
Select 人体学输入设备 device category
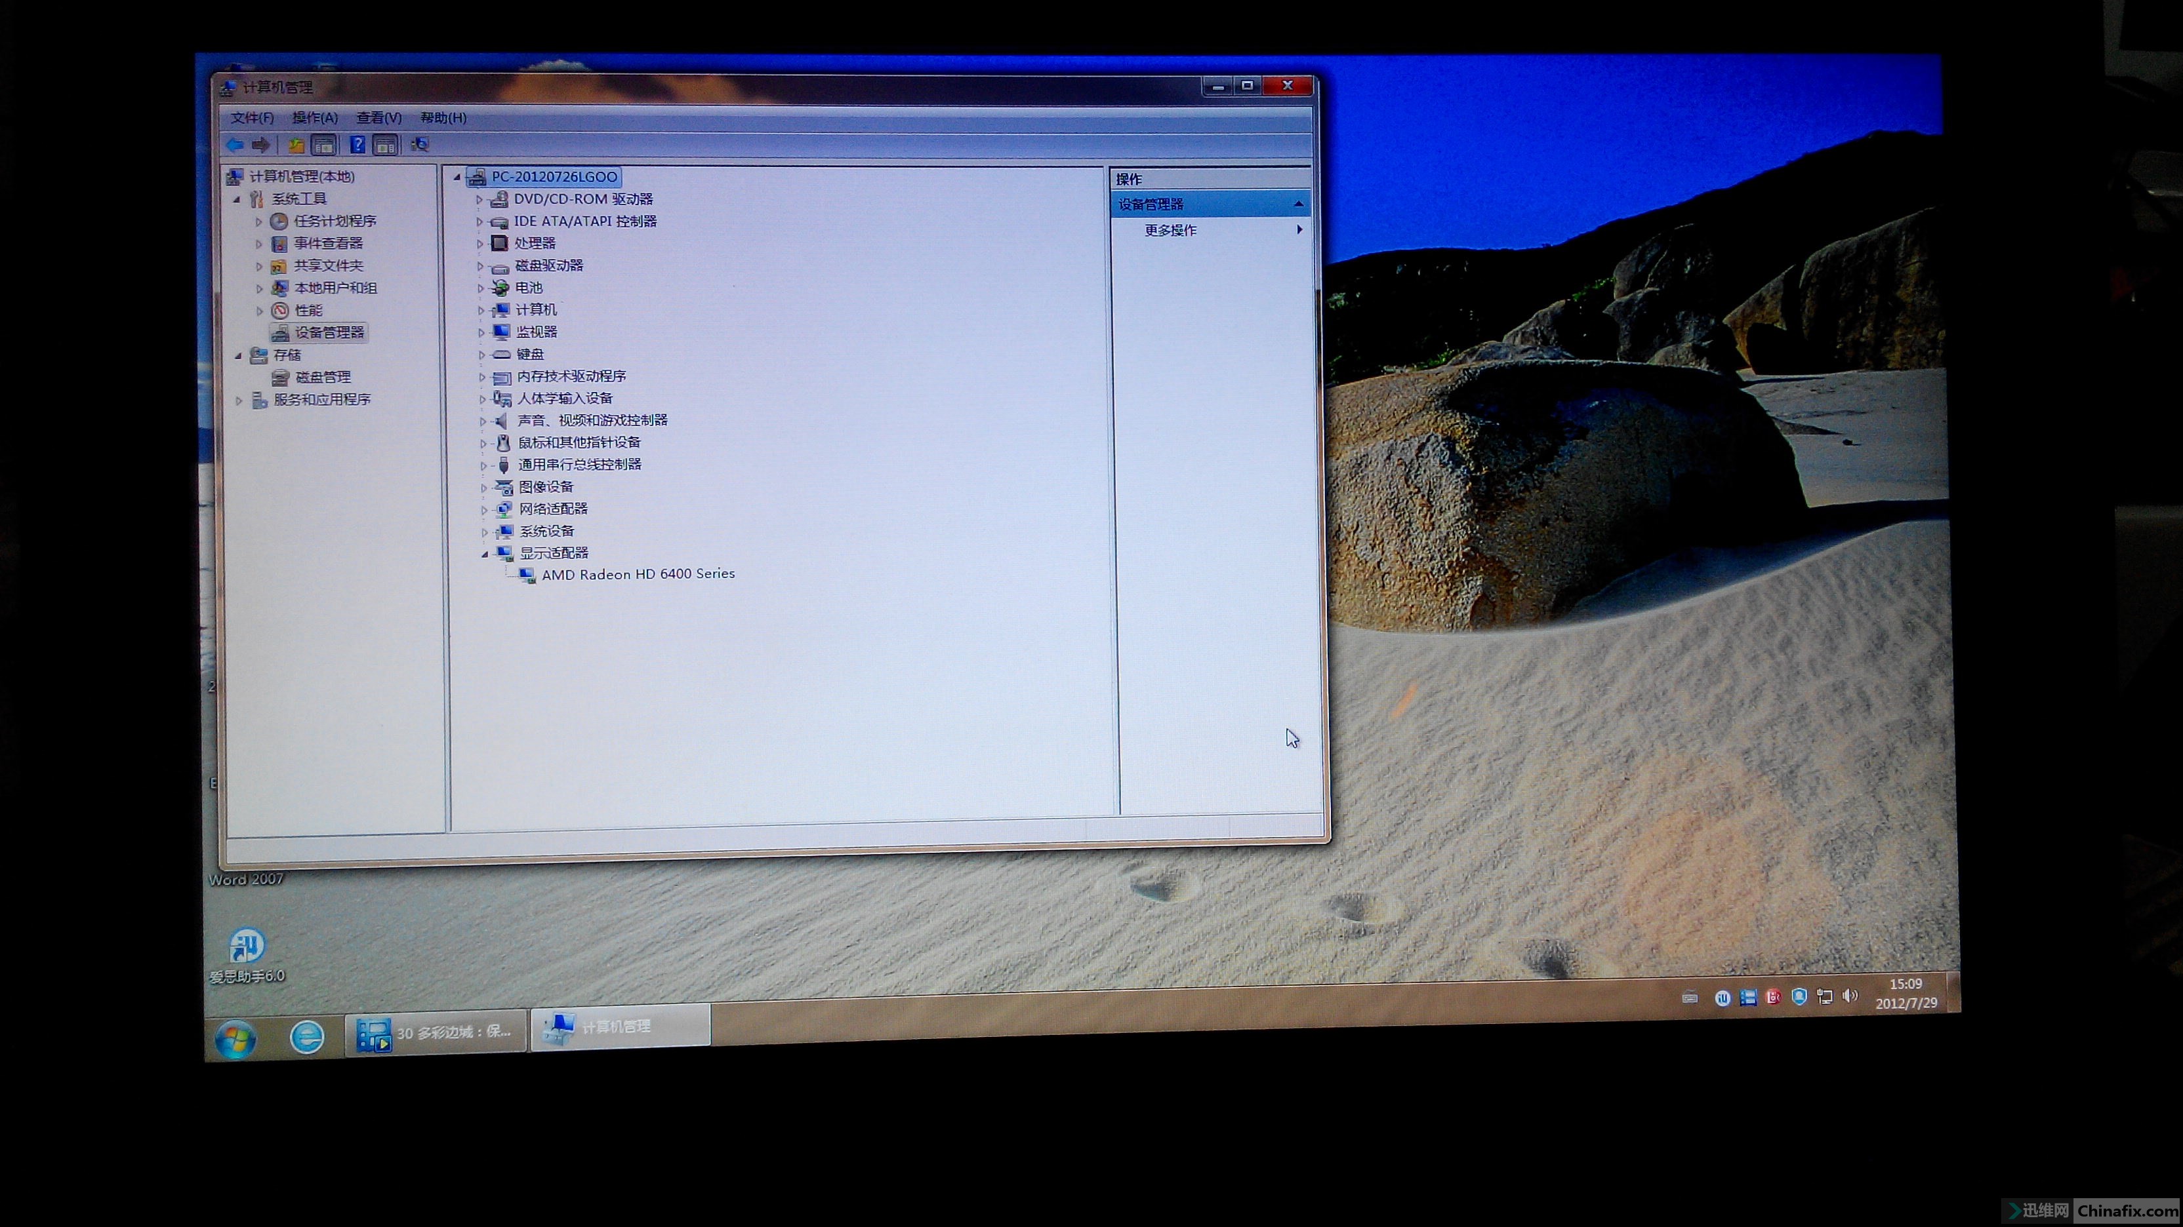click(x=564, y=398)
